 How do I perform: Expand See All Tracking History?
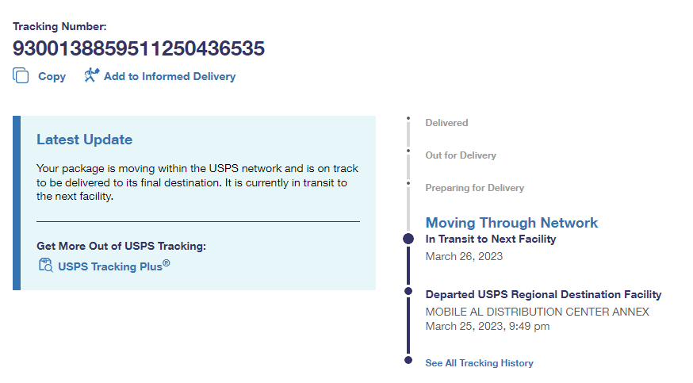click(479, 363)
